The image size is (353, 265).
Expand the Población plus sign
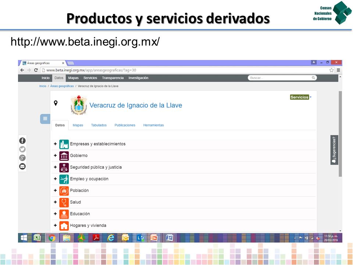tap(55, 190)
